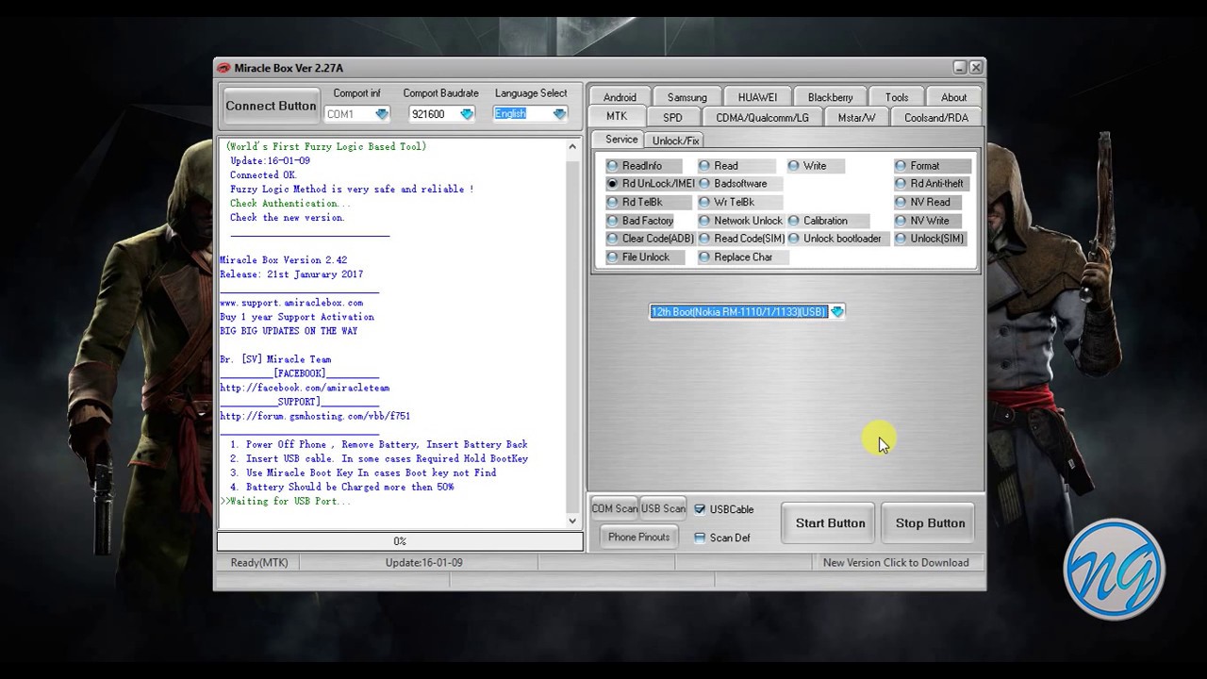This screenshot has height=679, width=1207.
Task: Click the Connect Button
Action: click(x=271, y=106)
